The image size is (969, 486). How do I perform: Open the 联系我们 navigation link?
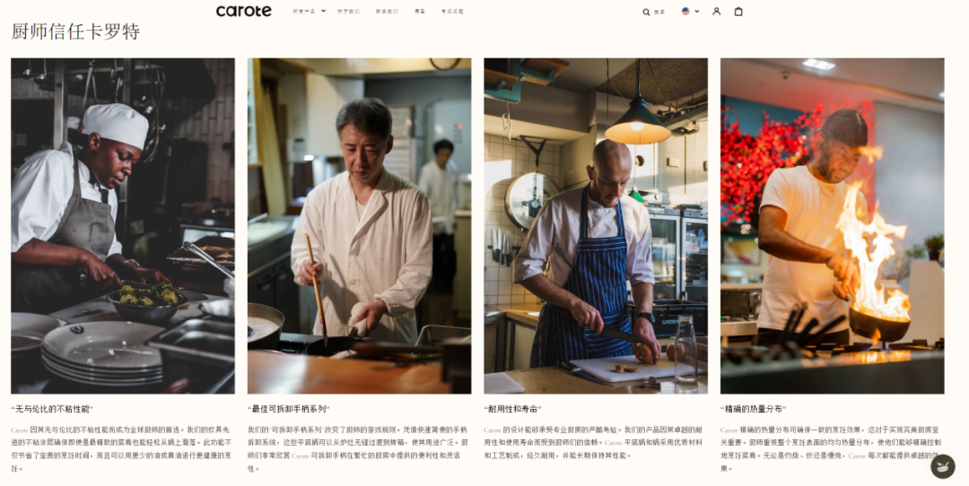click(x=387, y=11)
